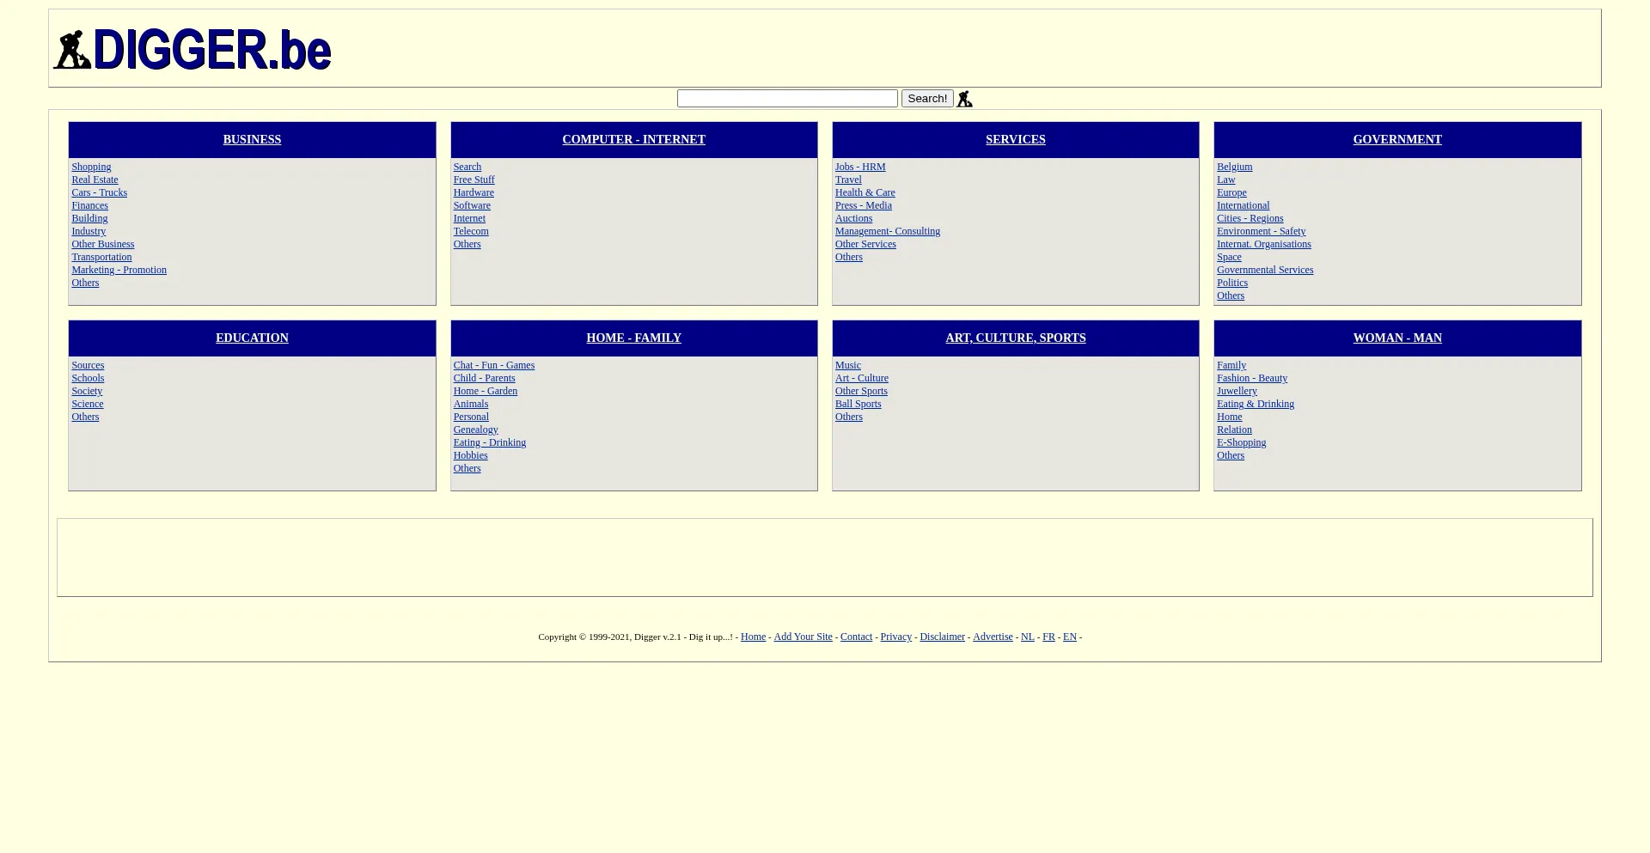Open the Space link
This screenshot has height=853, width=1650.
[x=1229, y=257]
